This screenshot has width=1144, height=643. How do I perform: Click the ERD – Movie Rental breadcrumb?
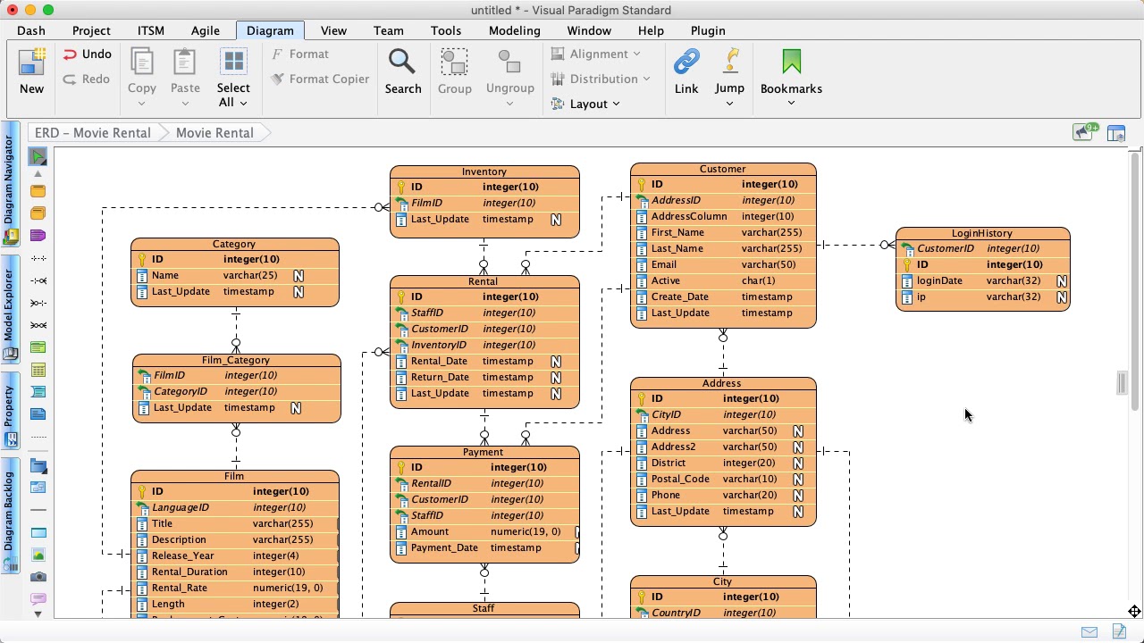[92, 132]
